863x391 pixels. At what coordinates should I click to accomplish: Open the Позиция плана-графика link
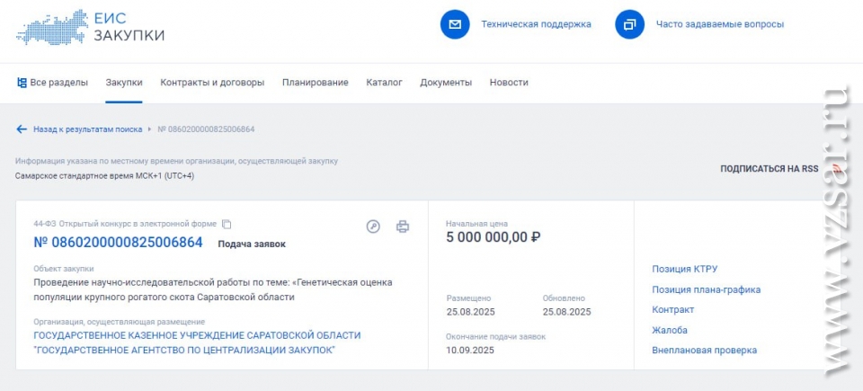pyautogui.click(x=707, y=289)
